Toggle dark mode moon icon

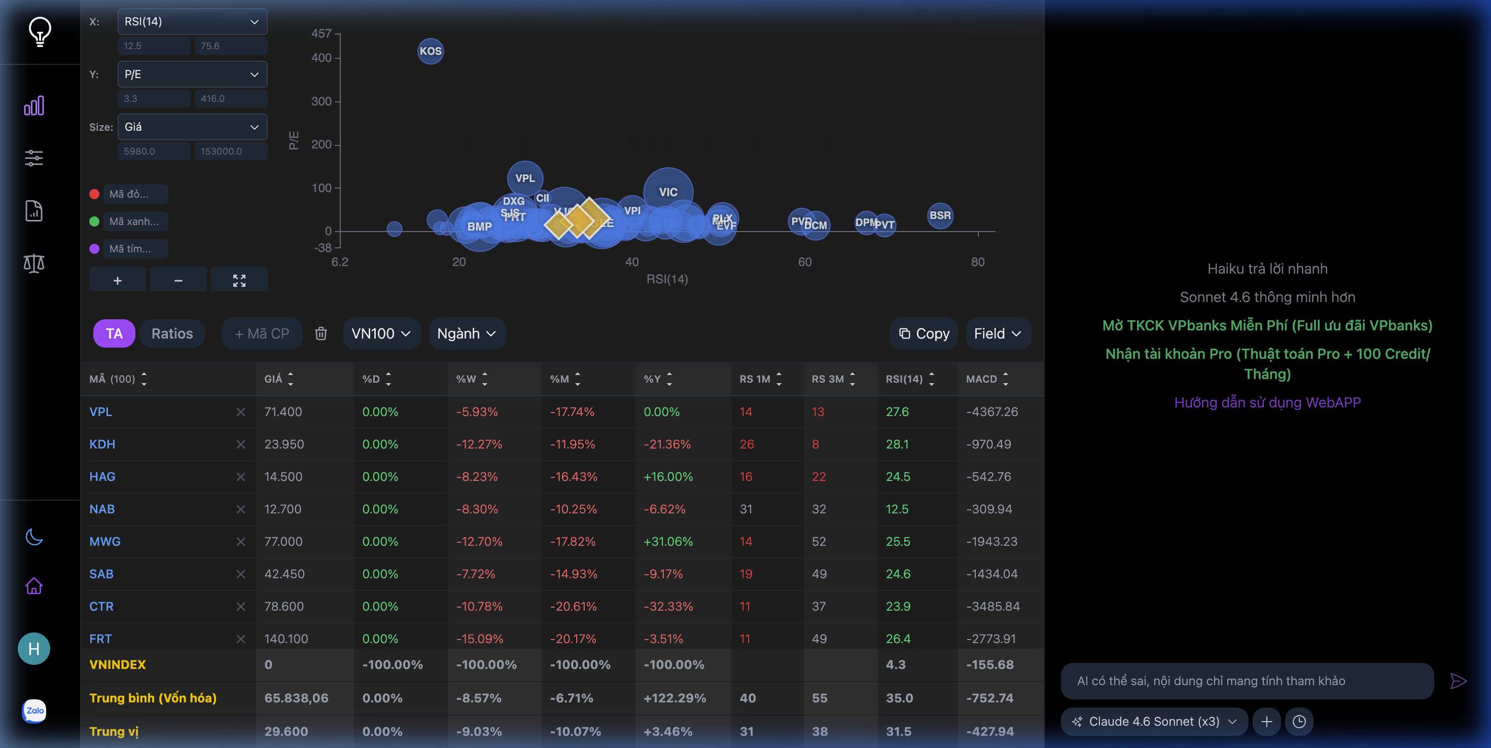pyautogui.click(x=33, y=537)
